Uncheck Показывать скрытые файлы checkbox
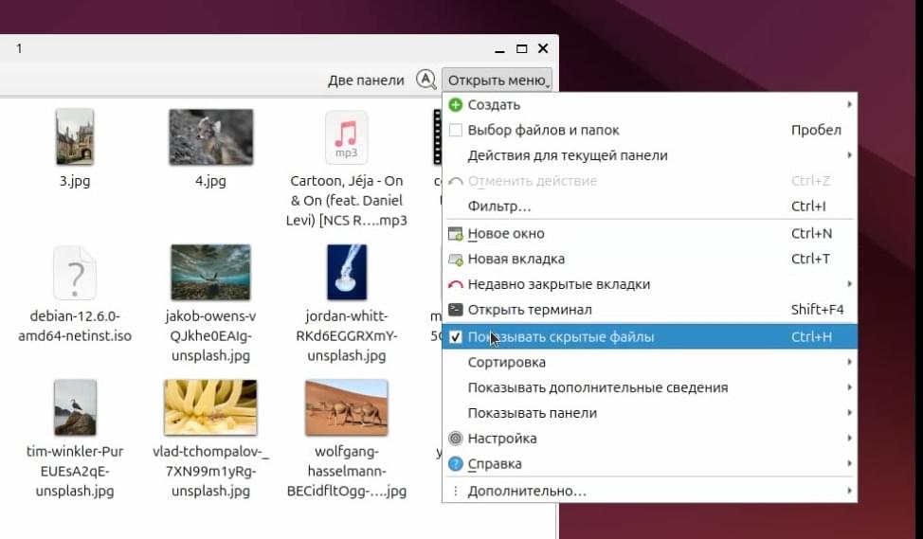923x539 pixels. coord(456,336)
